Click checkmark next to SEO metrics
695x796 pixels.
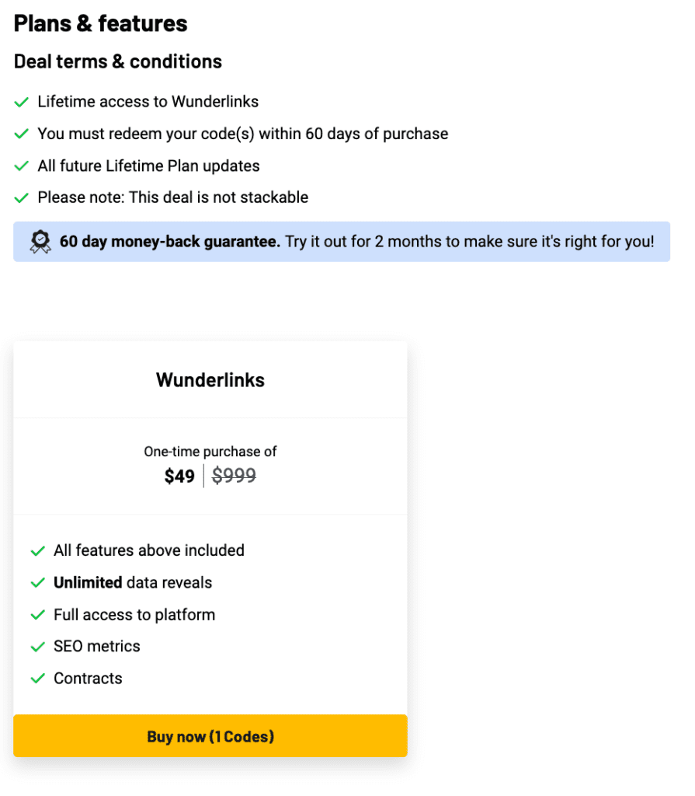click(38, 648)
